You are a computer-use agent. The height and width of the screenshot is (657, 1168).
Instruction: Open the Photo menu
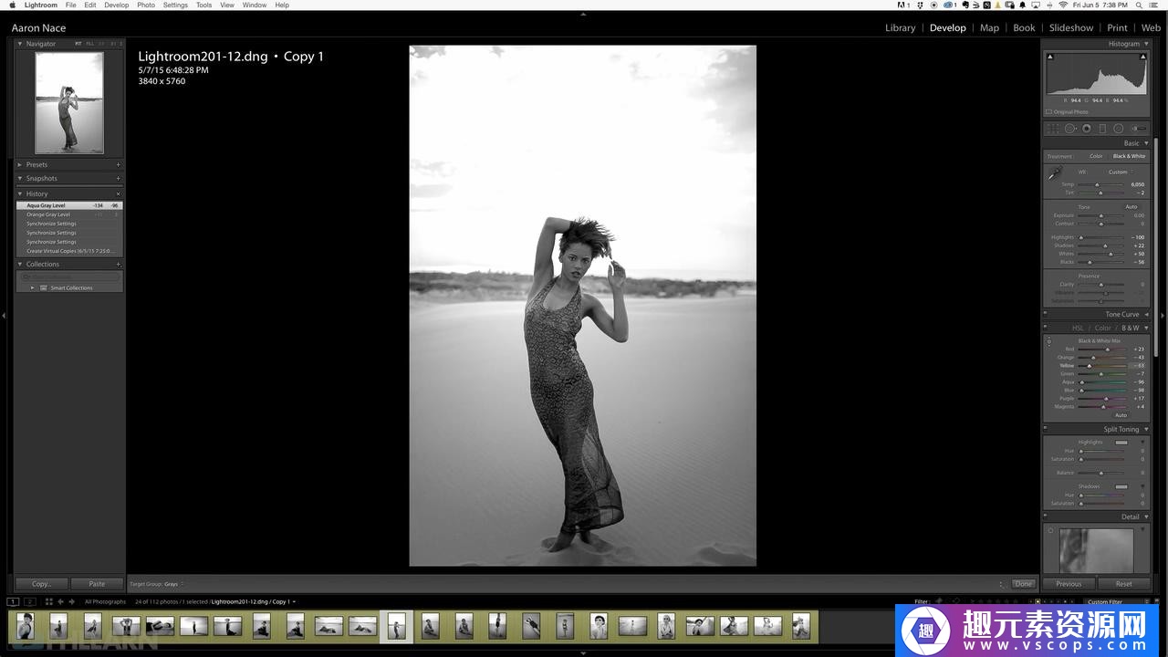coord(146,5)
